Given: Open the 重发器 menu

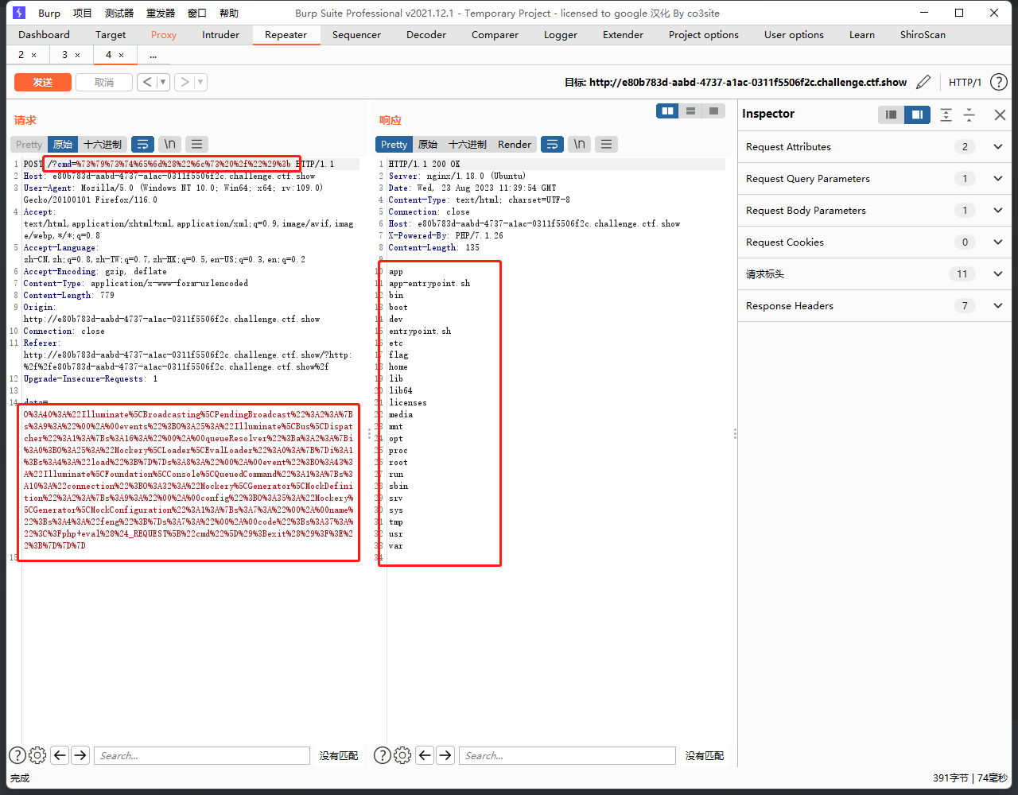Looking at the screenshot, I should pos(161,13).
